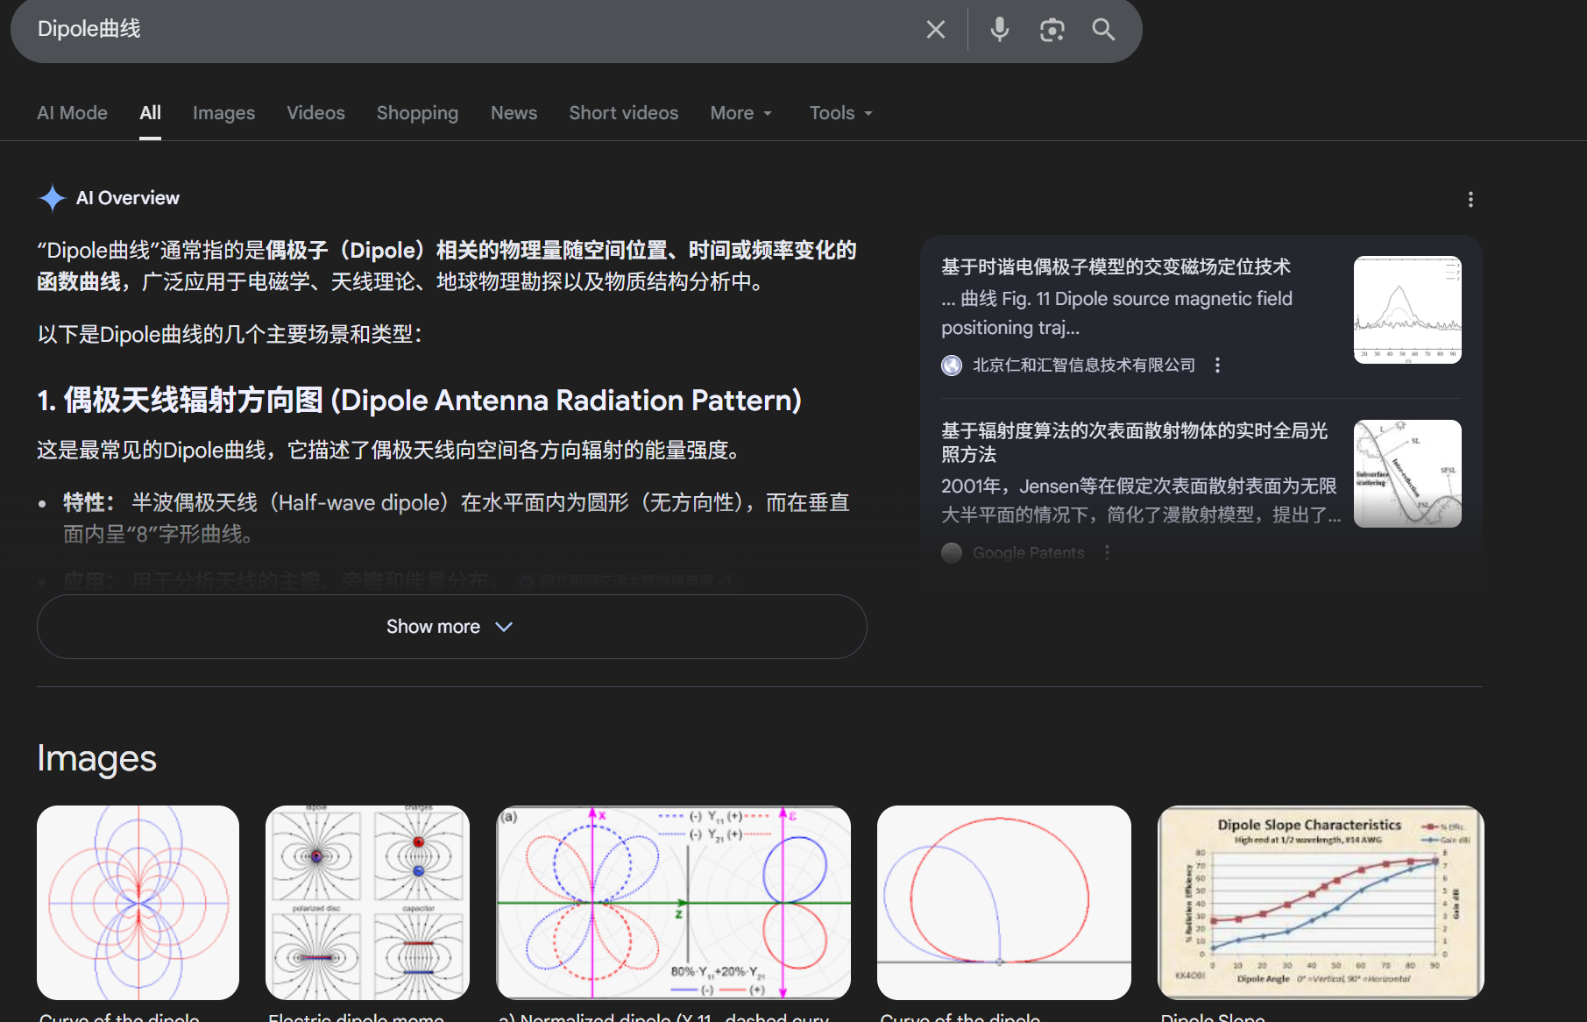1587x1022 pixels.
Task: Submit search with the magnifying glass icon
Action: pos(1103,30)
